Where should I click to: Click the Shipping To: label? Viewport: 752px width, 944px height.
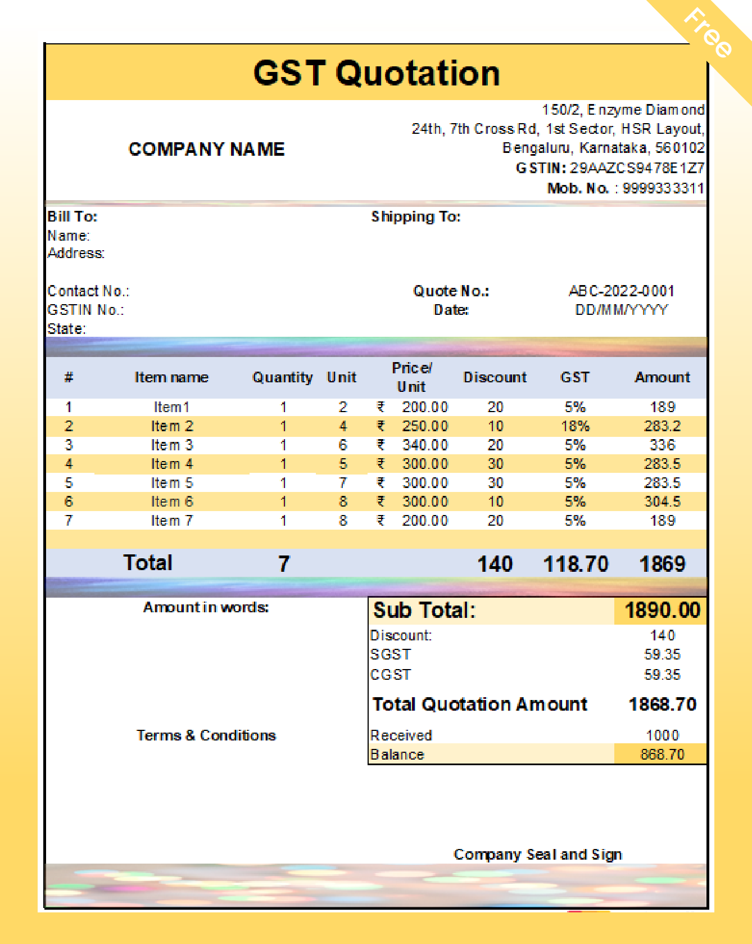pyautogui.click(x=416, y=216)
